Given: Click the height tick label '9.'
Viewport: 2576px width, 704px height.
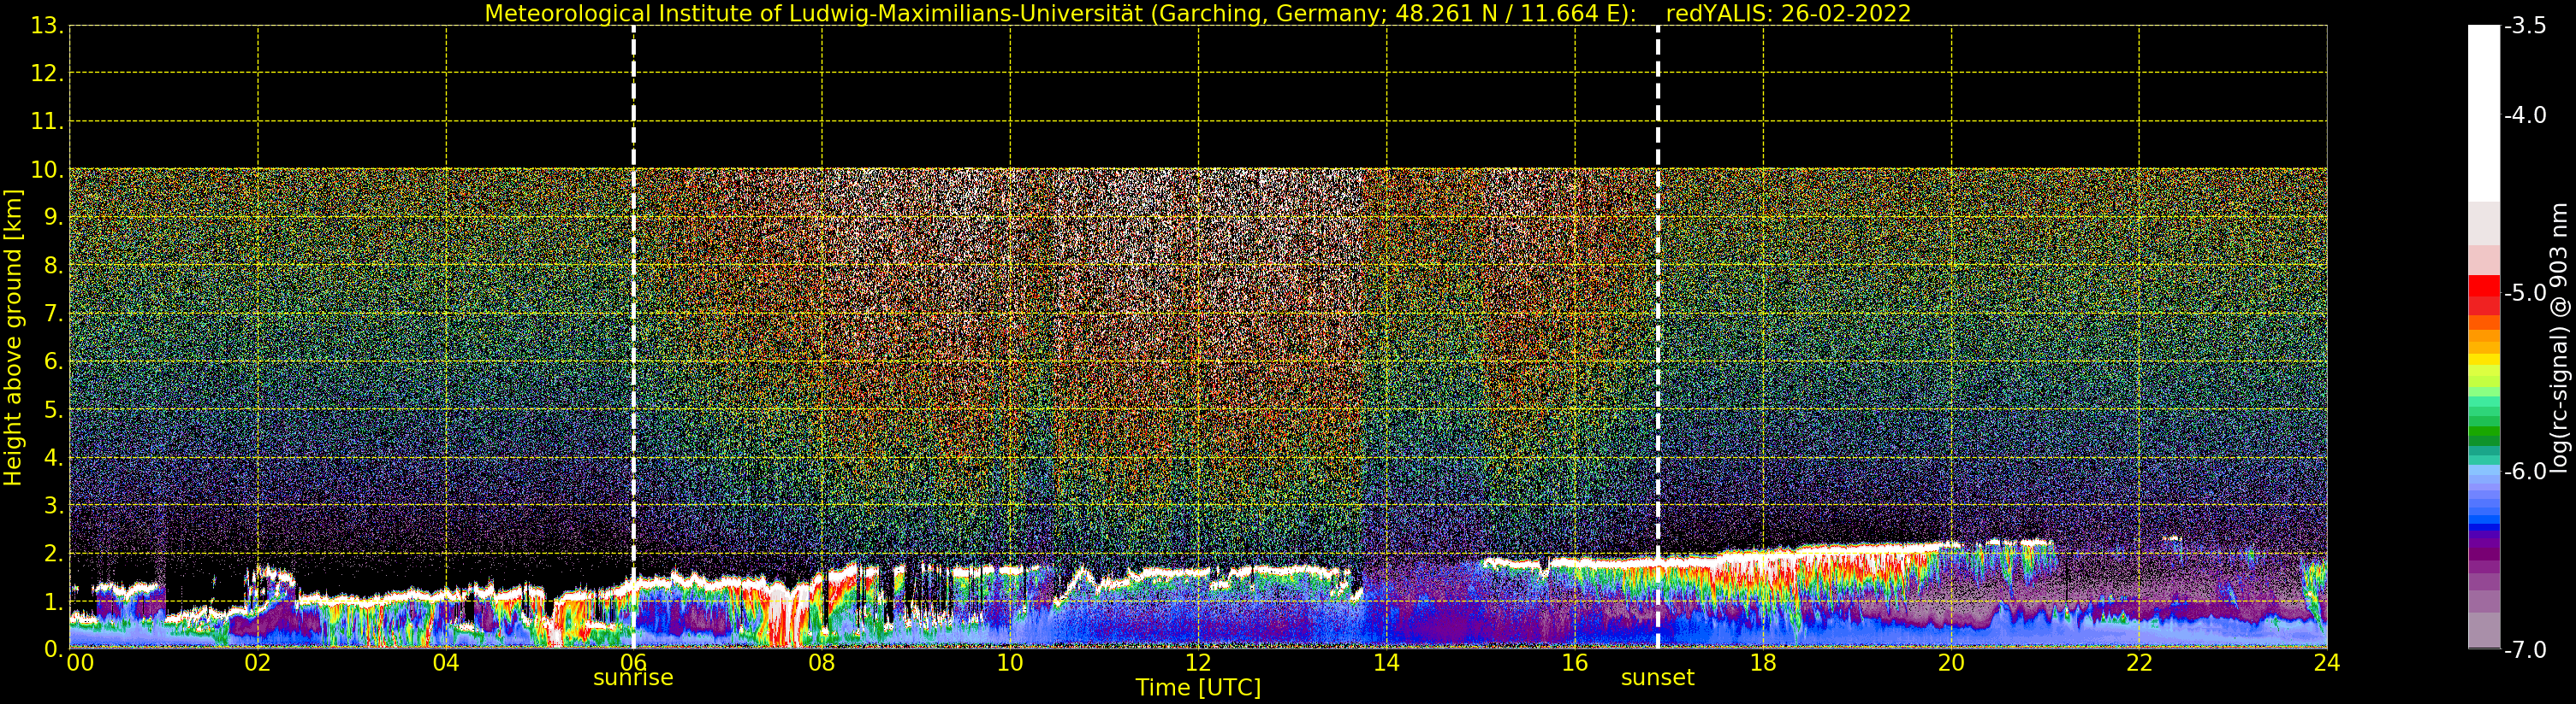Looking at the screenshot, I should point(54,218).
